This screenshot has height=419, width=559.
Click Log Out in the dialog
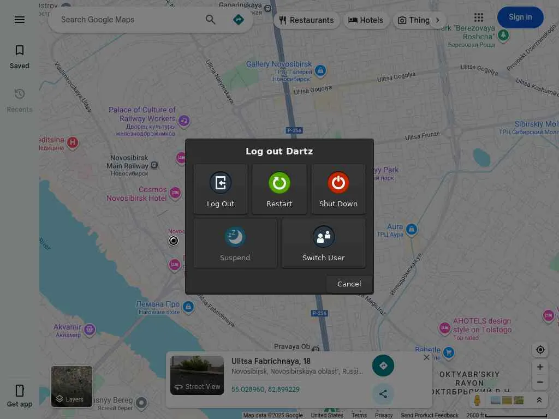click(221, 189)
